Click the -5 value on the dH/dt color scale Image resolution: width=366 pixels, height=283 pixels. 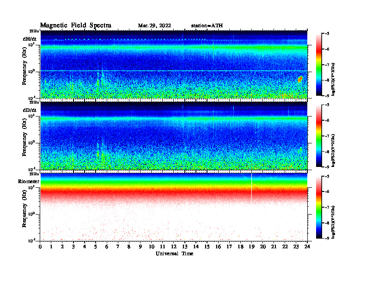pyautogui.click(x=327, y=34)
